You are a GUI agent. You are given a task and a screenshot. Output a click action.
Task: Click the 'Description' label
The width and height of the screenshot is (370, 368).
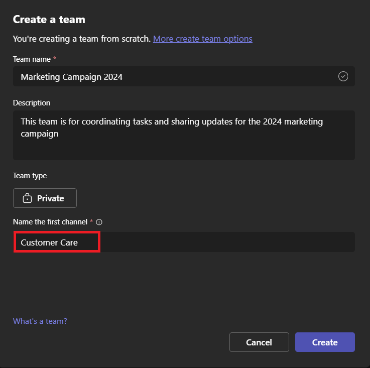(32, 103)
